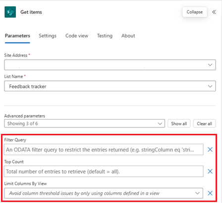222x203 pixels.
Task: Click the Site Address label
Action: pyautogui.click(x=16, y=55)
